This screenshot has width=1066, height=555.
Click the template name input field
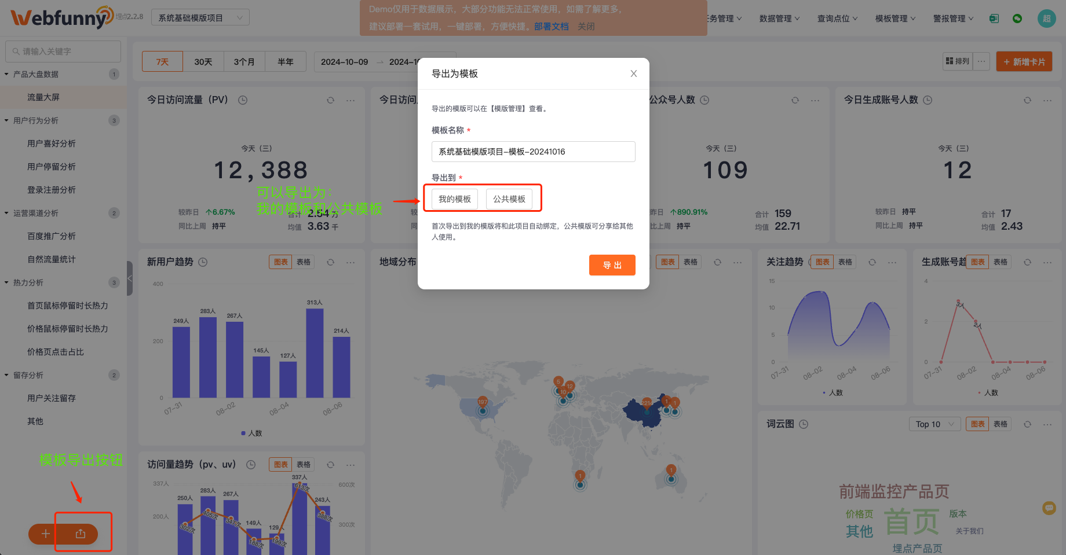[533, 152]
